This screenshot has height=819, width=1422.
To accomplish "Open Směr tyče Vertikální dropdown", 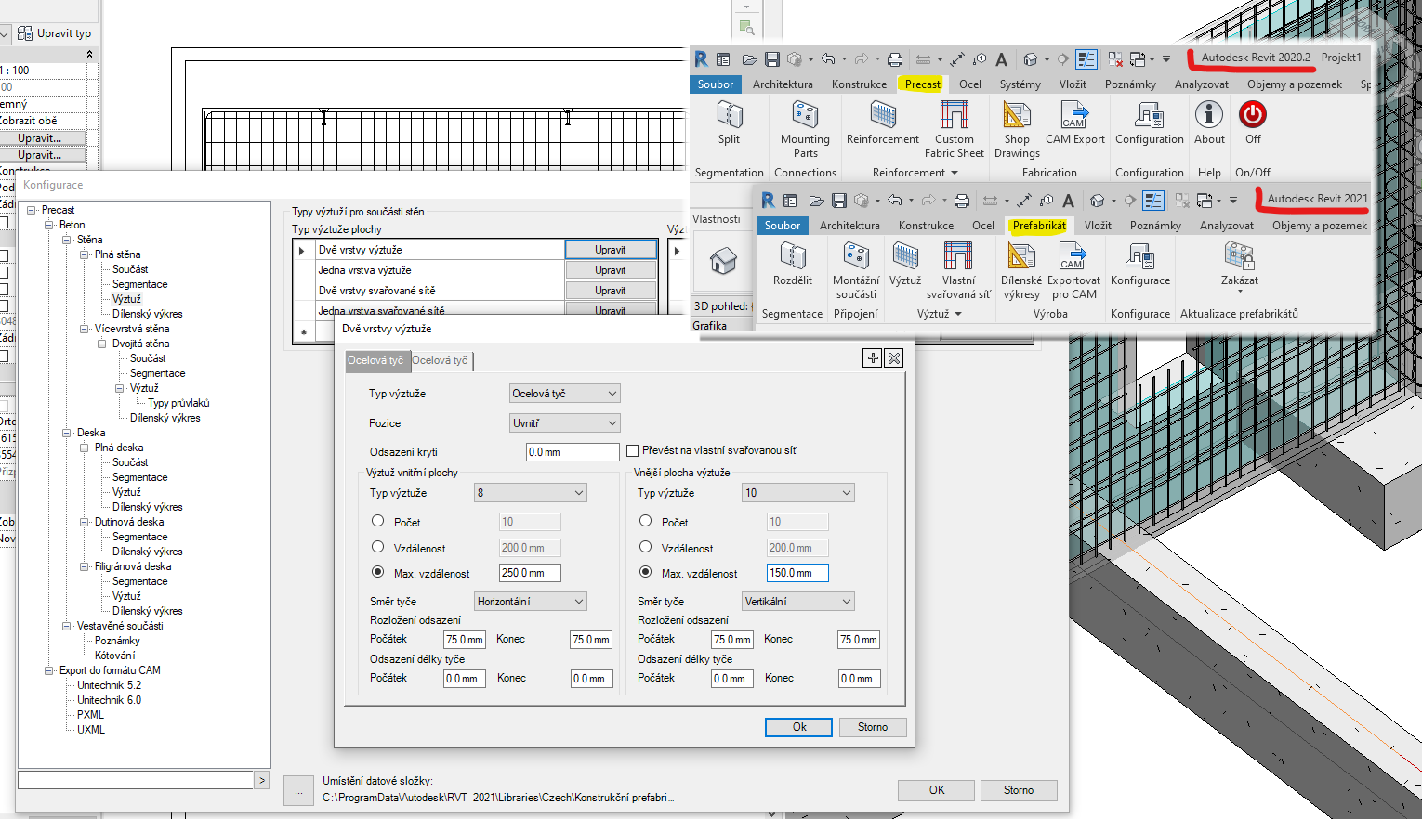I will coord(798,602).
